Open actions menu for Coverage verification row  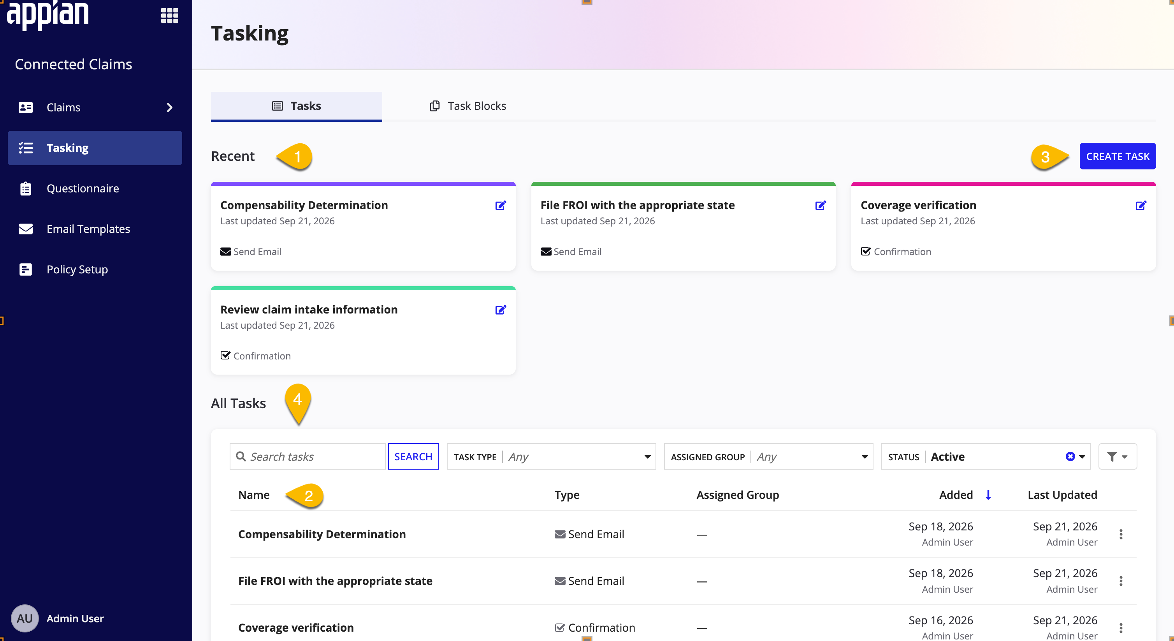click(1121, 628)
